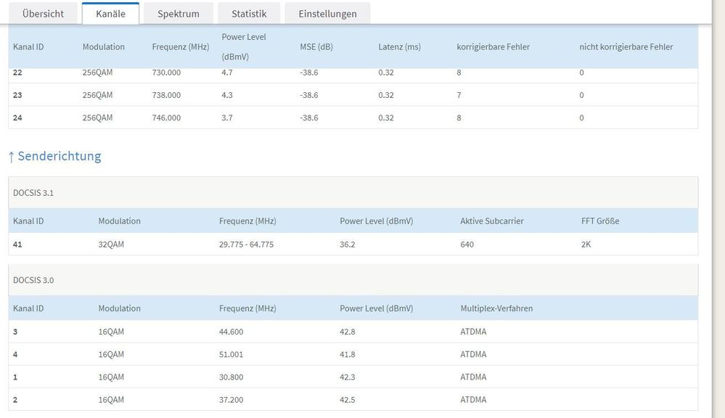Click the 42.5 power level value
725x418 pixels.
[348, 400]
